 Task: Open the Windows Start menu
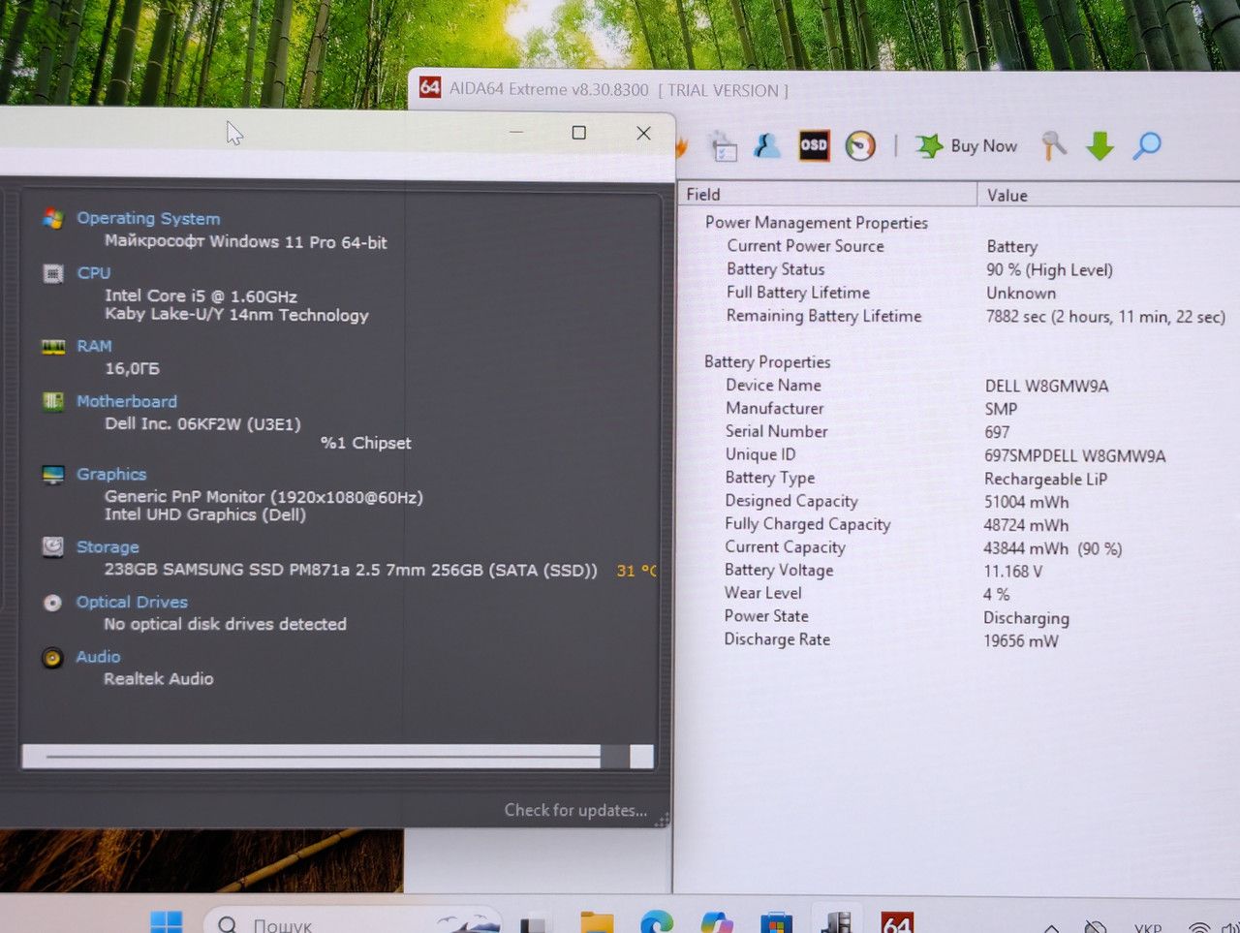pyautogui.click(x=167, y=922)
